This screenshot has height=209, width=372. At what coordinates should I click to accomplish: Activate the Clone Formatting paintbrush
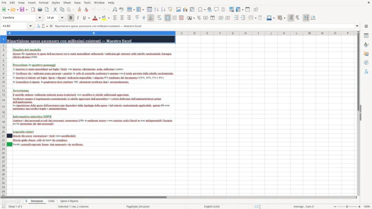pyautogui.click(x=79, y=10)
